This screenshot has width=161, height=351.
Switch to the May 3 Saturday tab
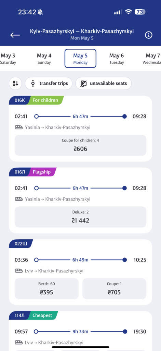point(8,58)
